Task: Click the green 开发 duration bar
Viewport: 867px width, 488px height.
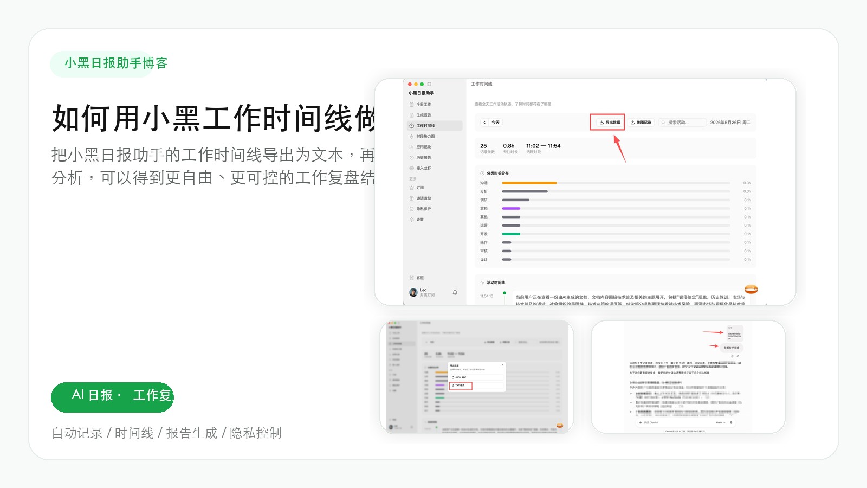Action: coord(511,234)
